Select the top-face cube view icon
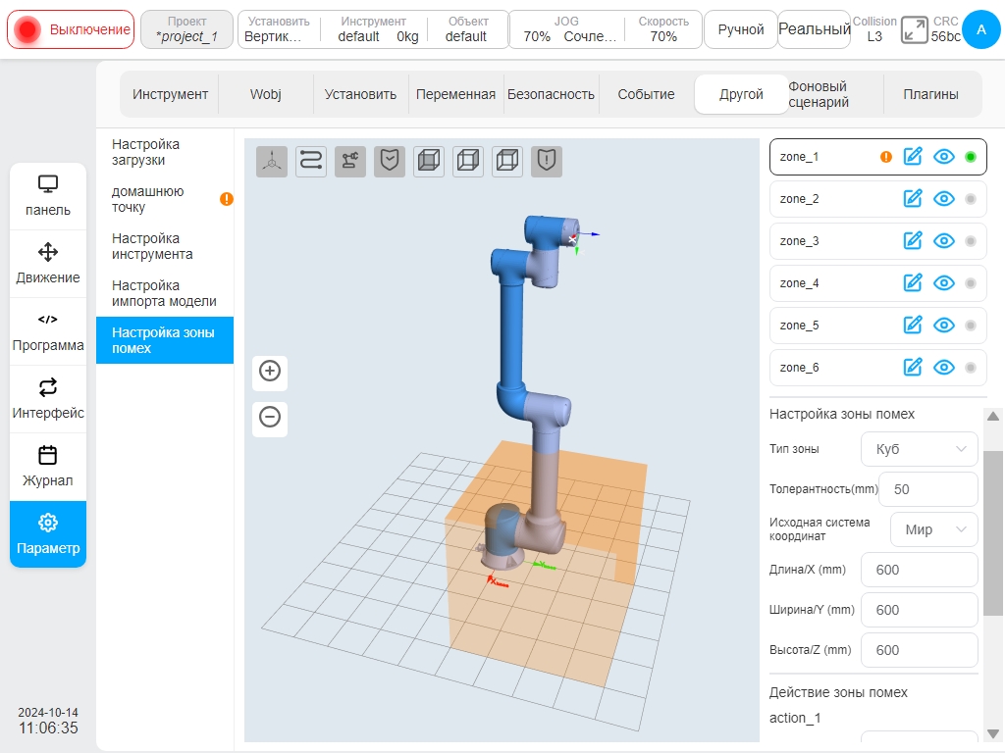Image resolution: width=1005 pixels, height=753 pixels. pyautogui.click(x=507, y=161)
